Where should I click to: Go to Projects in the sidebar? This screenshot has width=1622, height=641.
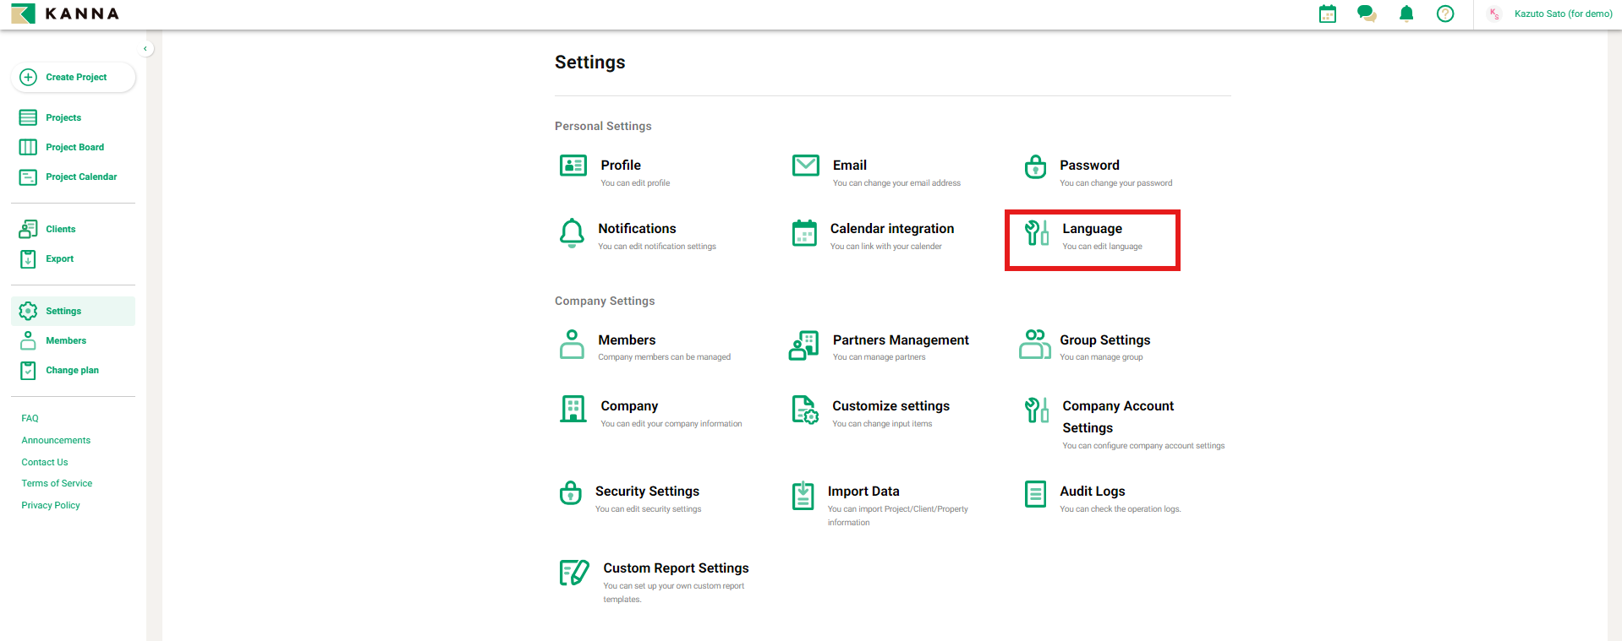click(63, 117)
